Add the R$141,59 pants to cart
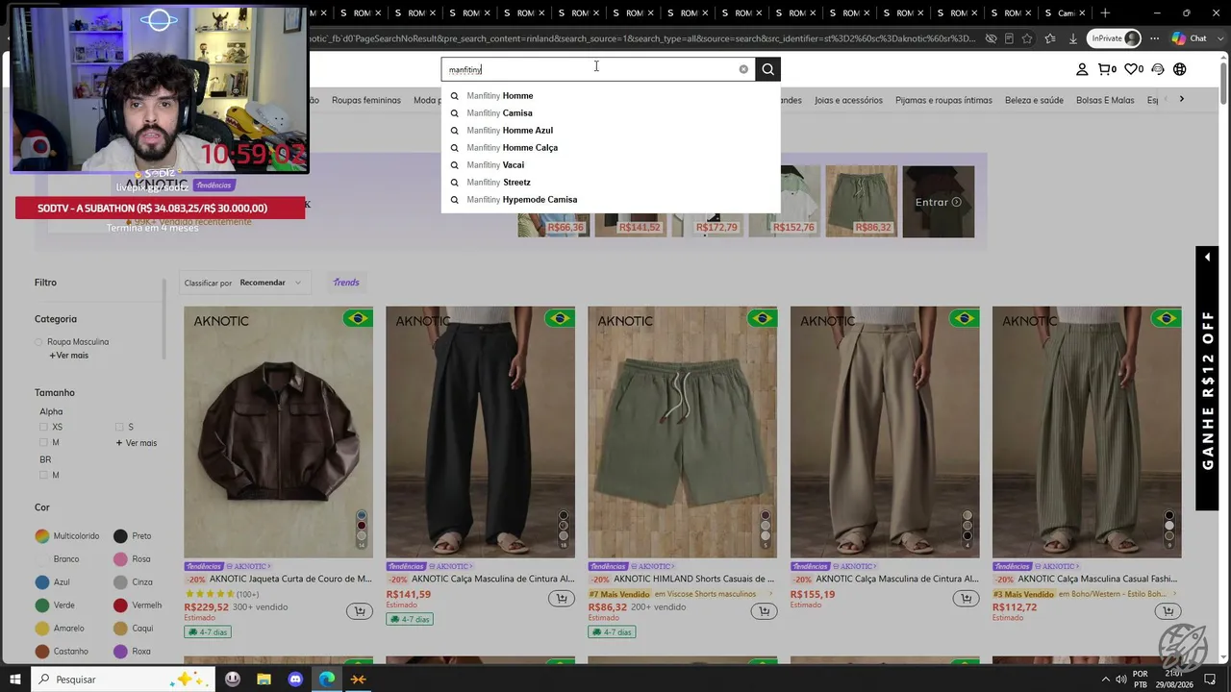The width and height of the screenshot is (1231, 692). pos(562,599)
